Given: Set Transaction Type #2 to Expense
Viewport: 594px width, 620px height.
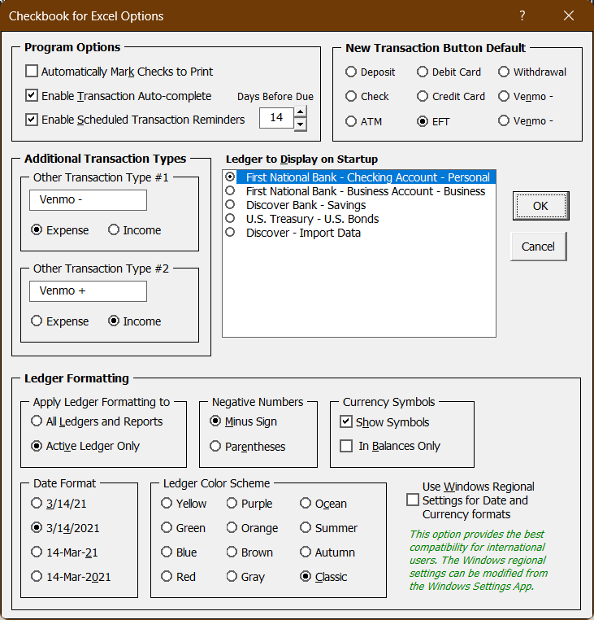Looking at the screenshot, I should point(37,321).
